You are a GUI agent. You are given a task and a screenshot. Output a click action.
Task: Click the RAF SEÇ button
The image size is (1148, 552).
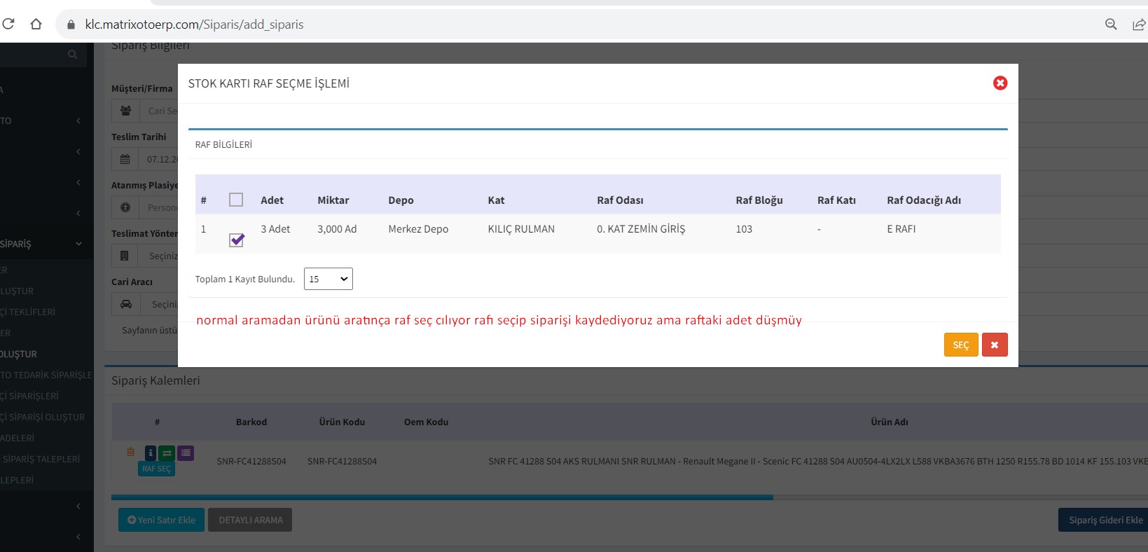click(156, 469)
